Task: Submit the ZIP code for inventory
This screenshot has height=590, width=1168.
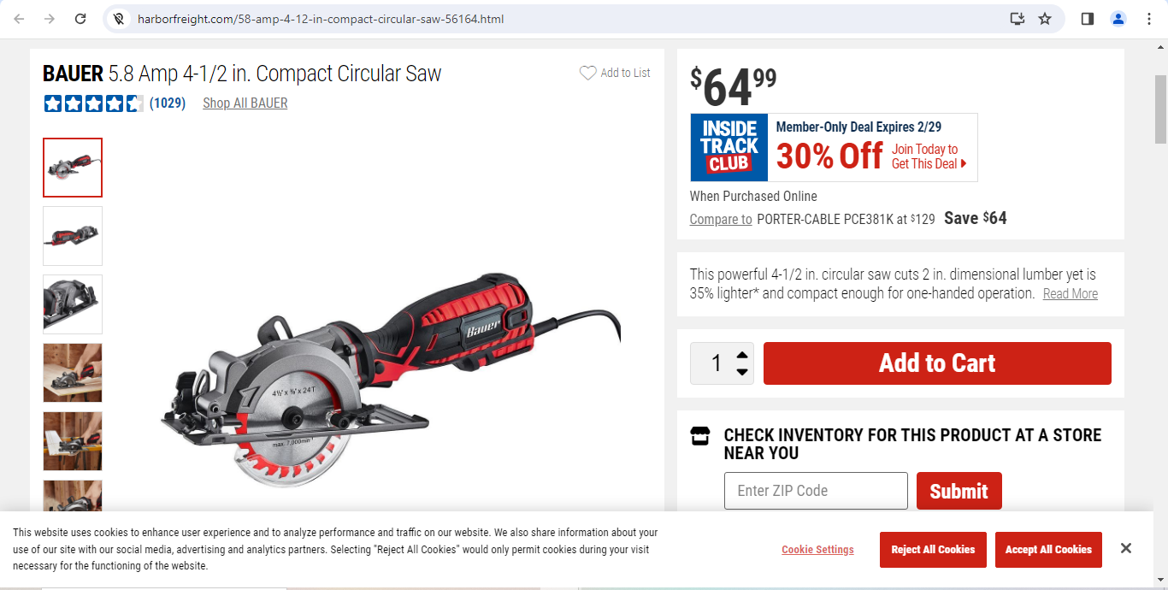Action: (x=959, y=491)
